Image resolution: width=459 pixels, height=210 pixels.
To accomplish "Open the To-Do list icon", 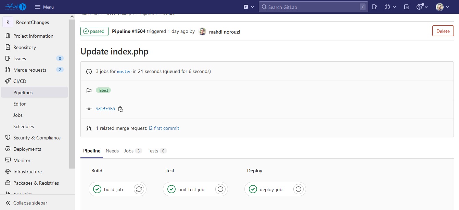I will click(x=407, y=7).
